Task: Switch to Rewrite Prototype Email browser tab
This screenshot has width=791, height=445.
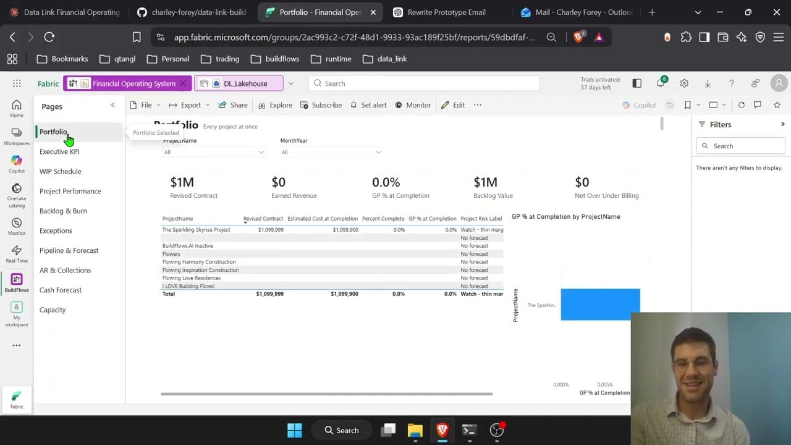Action: point(447,12)
